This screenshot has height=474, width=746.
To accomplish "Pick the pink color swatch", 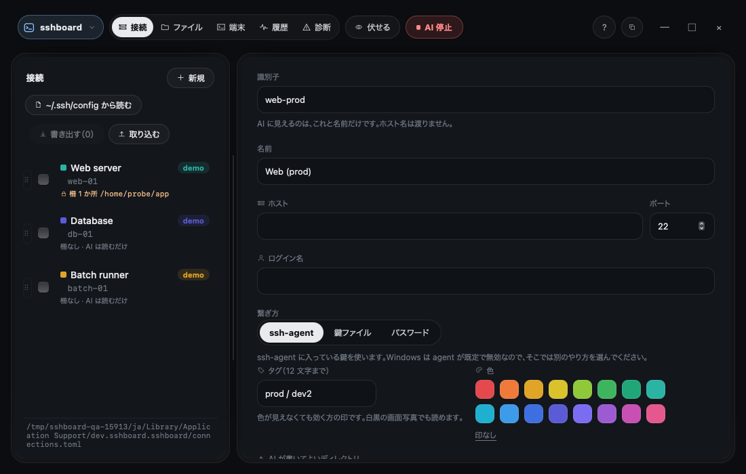I will (656, 414).
